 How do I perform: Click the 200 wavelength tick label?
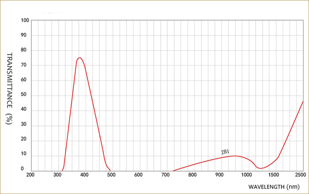[x=30, y=175]
